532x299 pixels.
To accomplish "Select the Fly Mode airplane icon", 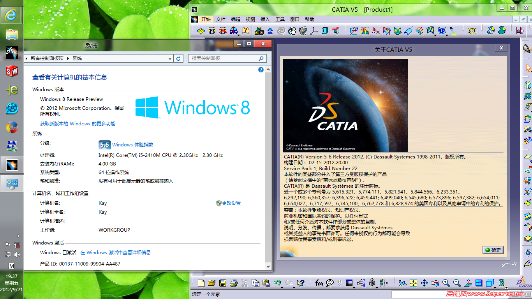I will click(403, 283).
